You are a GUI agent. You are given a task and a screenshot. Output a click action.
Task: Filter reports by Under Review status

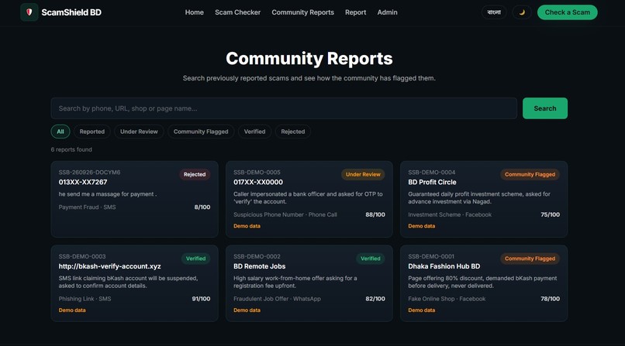pyautogui.click(x=139, y=132)
